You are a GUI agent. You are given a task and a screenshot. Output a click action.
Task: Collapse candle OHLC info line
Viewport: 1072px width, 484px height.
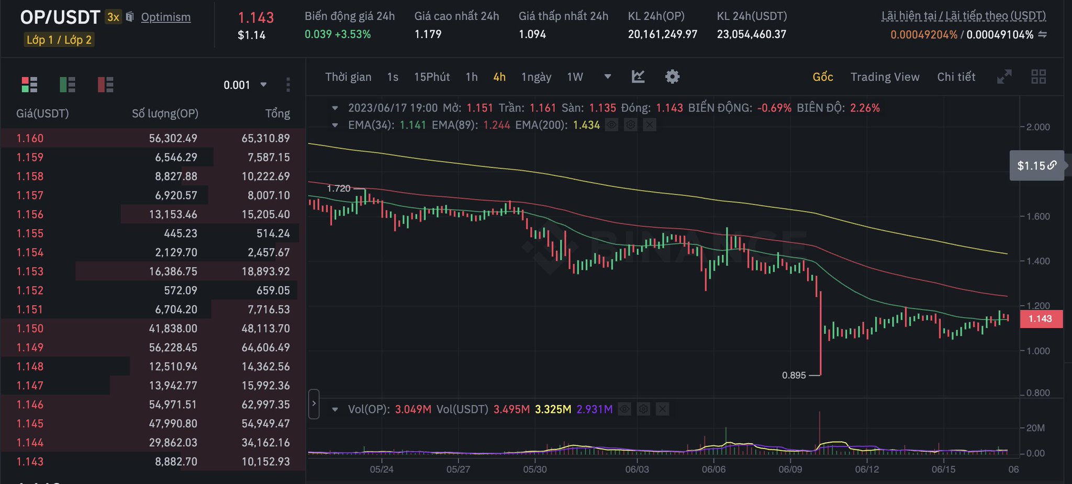(335, 108)
